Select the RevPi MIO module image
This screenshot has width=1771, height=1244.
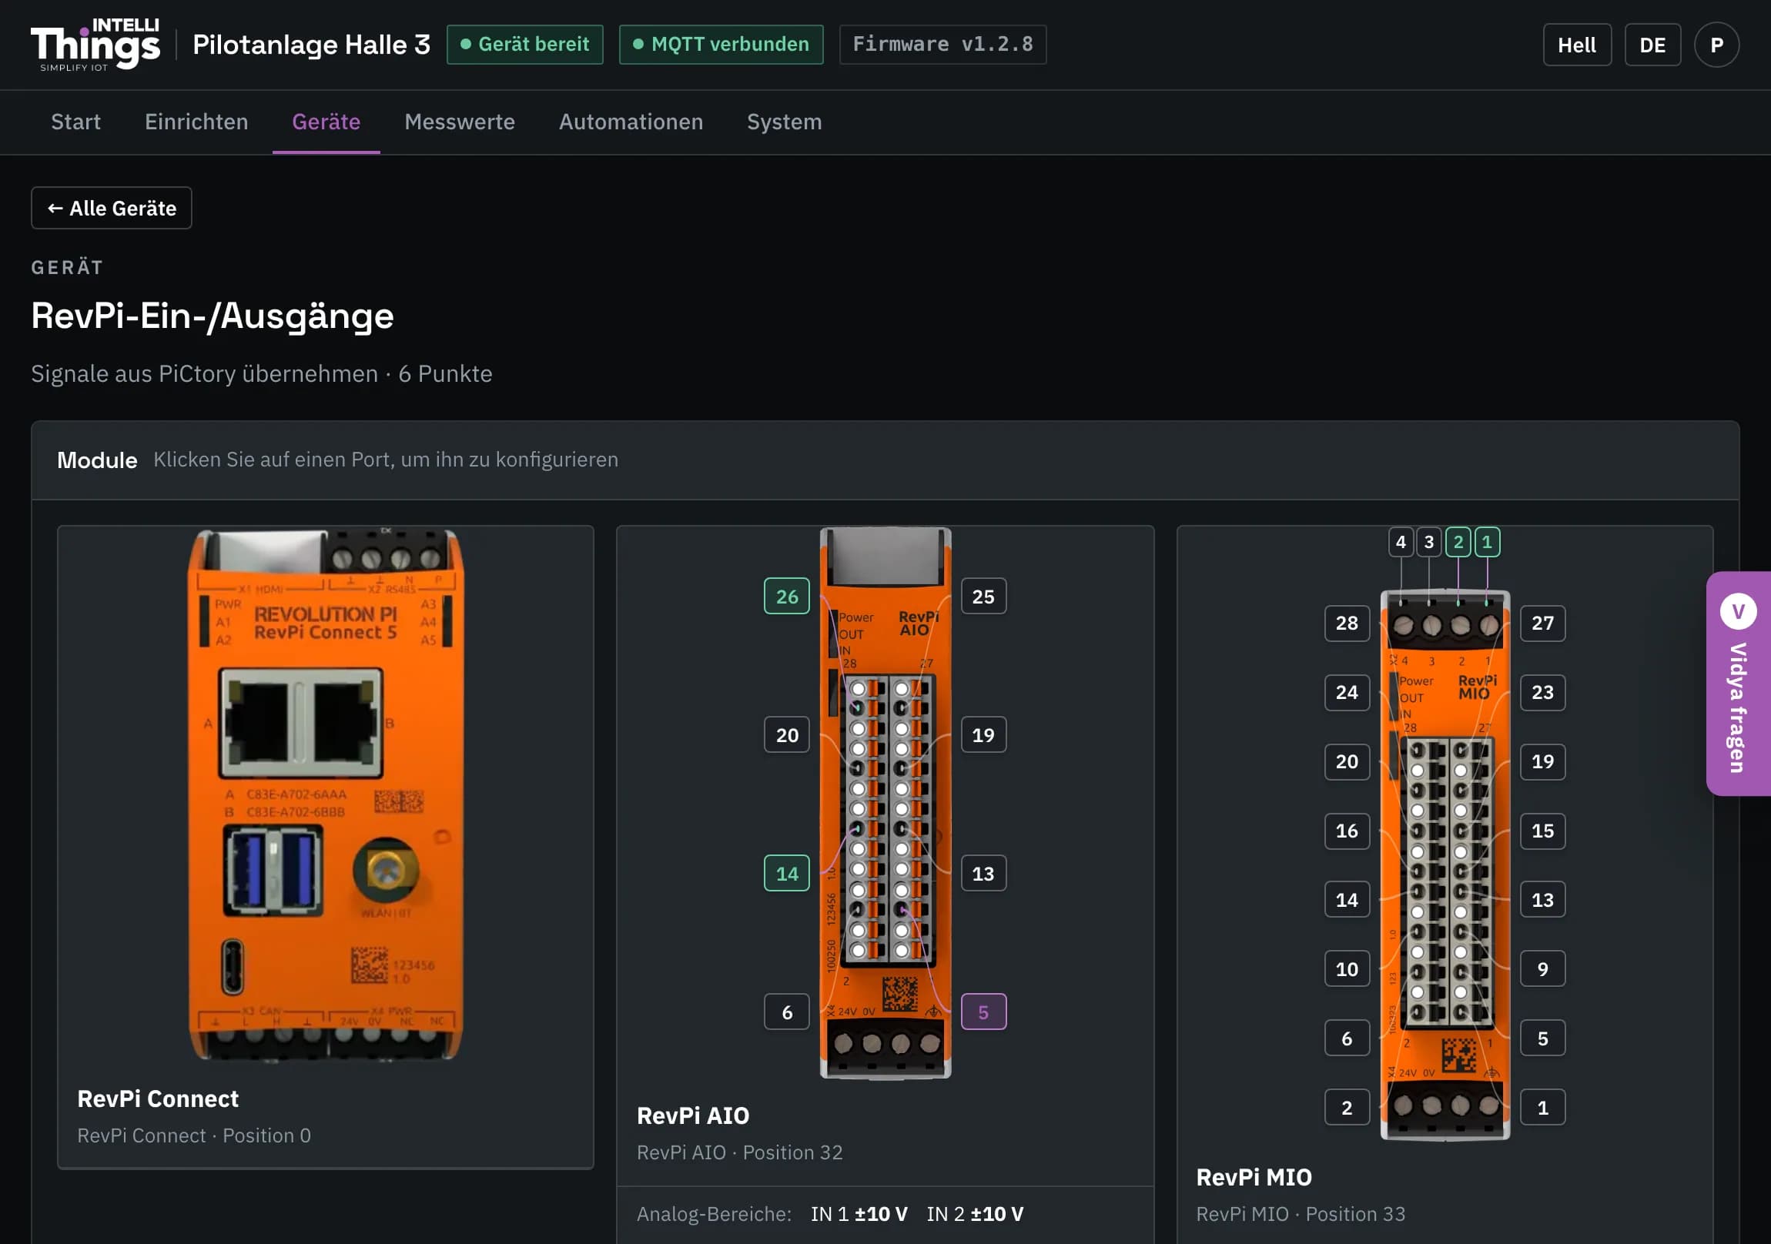[x=1445, y=864]
